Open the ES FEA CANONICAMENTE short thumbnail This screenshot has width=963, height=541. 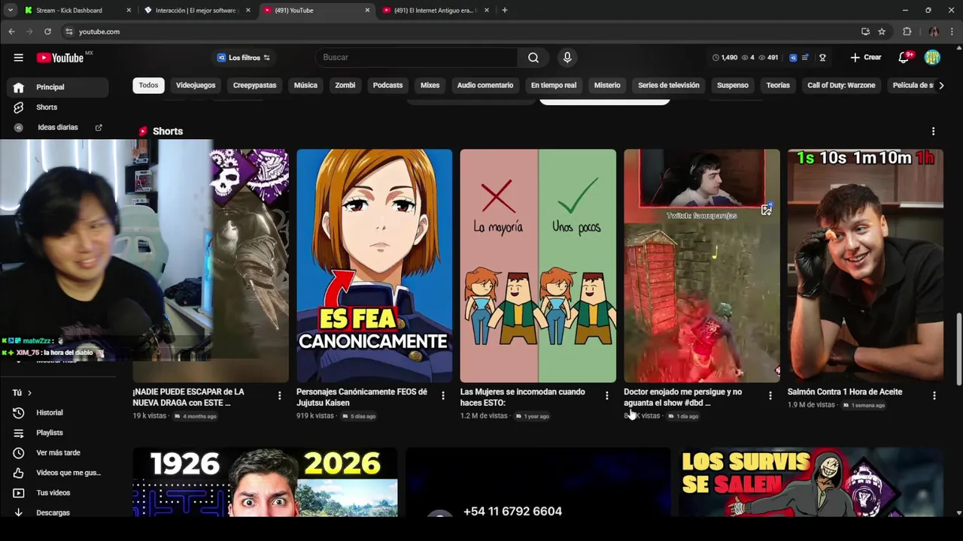(375, 266)
